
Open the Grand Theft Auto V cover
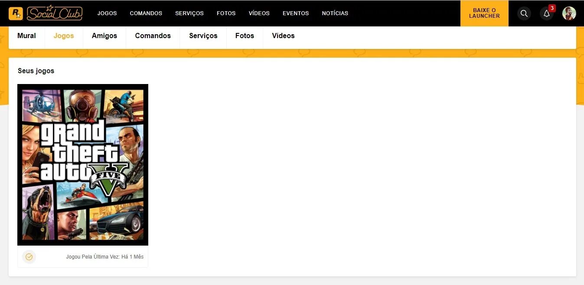click(x=83, y=165)
